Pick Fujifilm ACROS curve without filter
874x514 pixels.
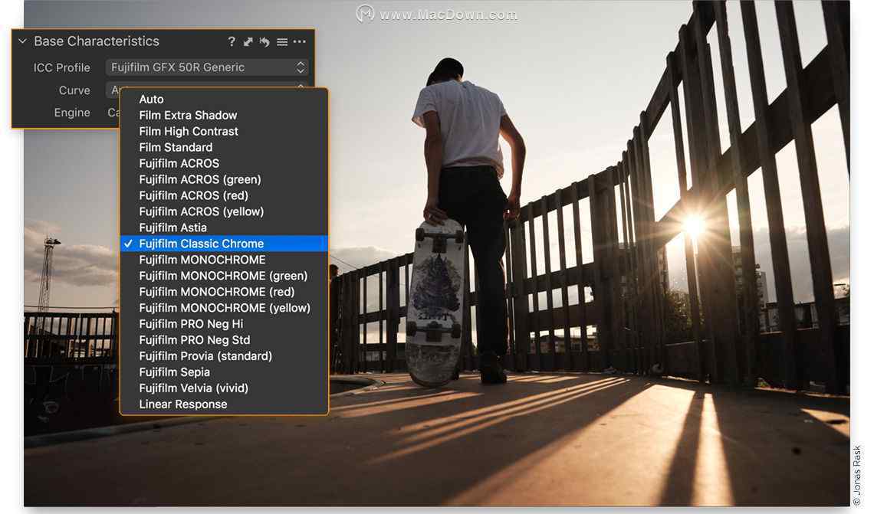224,164
